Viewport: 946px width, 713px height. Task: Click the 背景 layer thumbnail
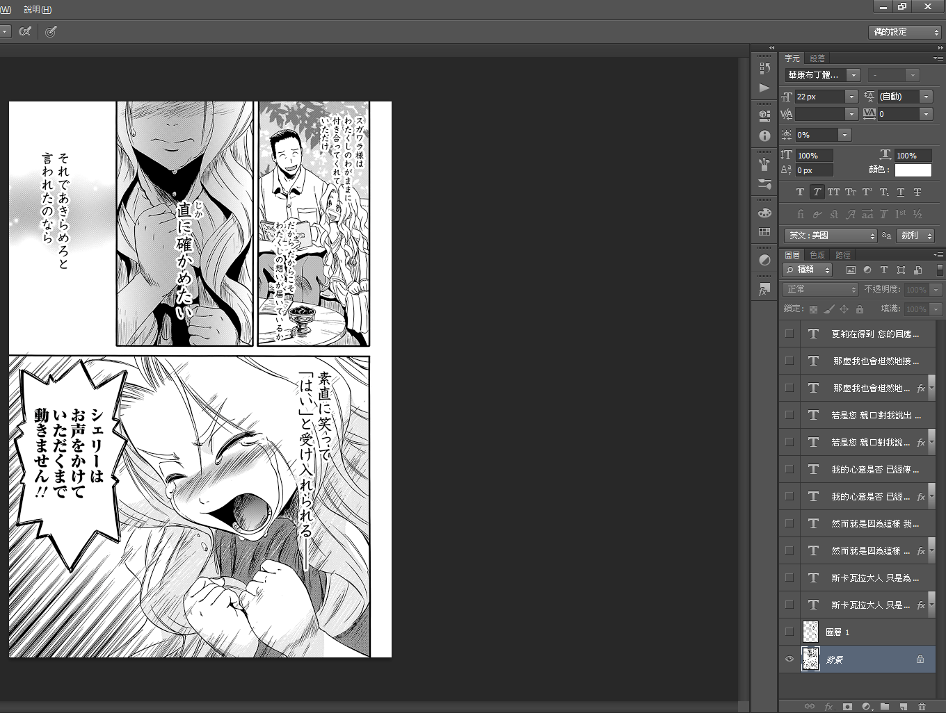tap(810, 659)
